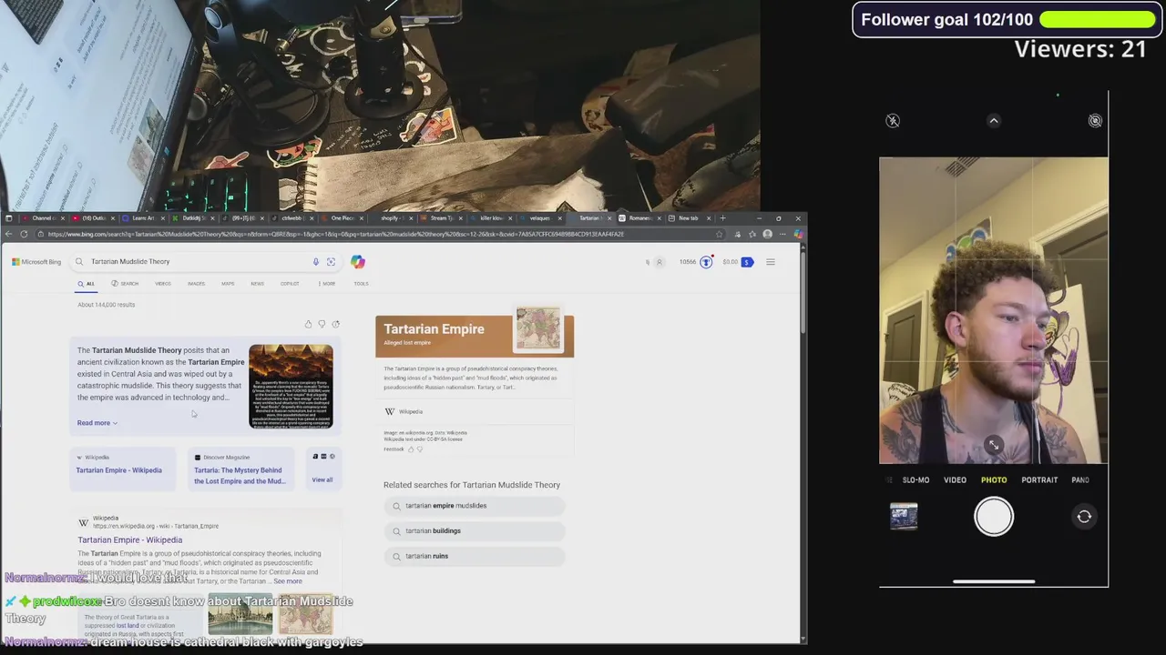Select PHOTO camera mode
1166x655 pixels.
pos(994,480)
